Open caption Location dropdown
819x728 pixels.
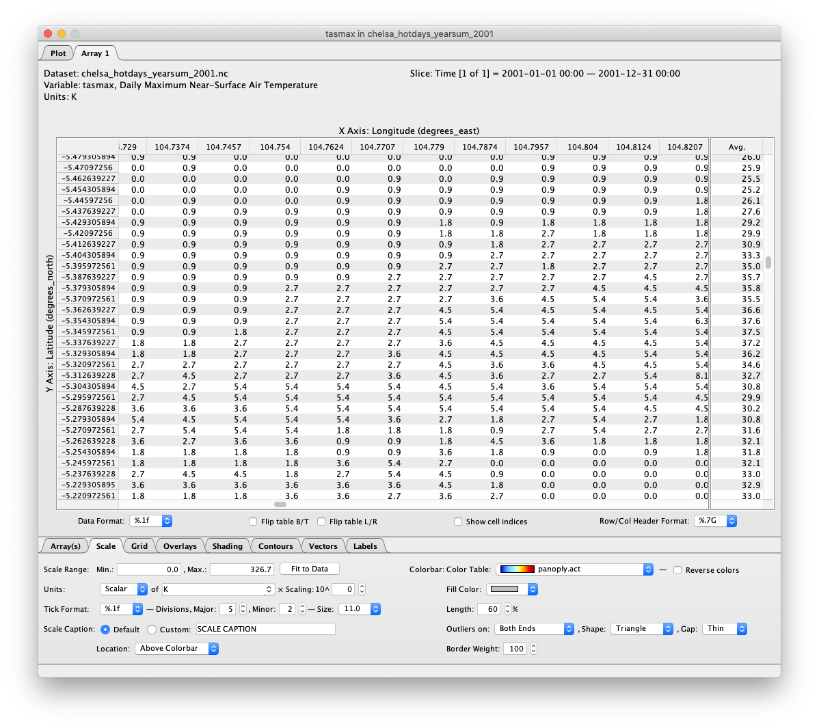pos(176,649)
